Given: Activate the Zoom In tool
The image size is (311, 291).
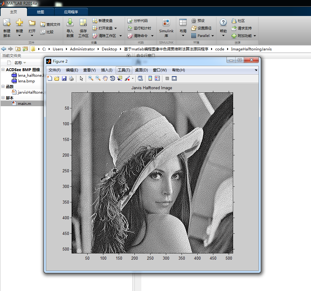Looking at the screenshot, I should click(91, 79).
